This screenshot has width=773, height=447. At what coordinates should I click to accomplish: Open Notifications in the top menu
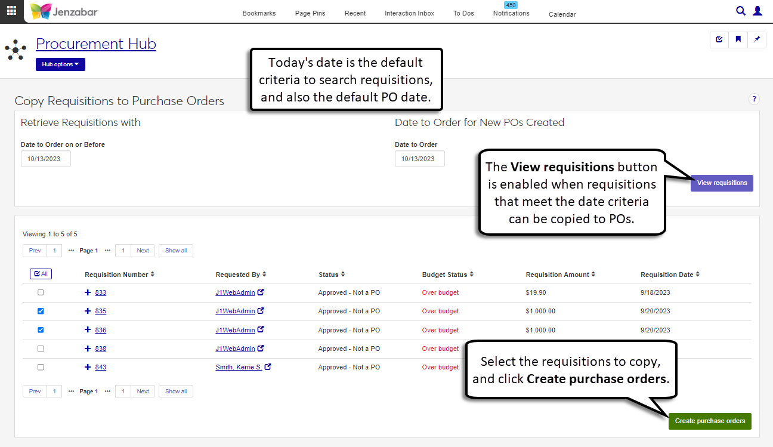511,13
